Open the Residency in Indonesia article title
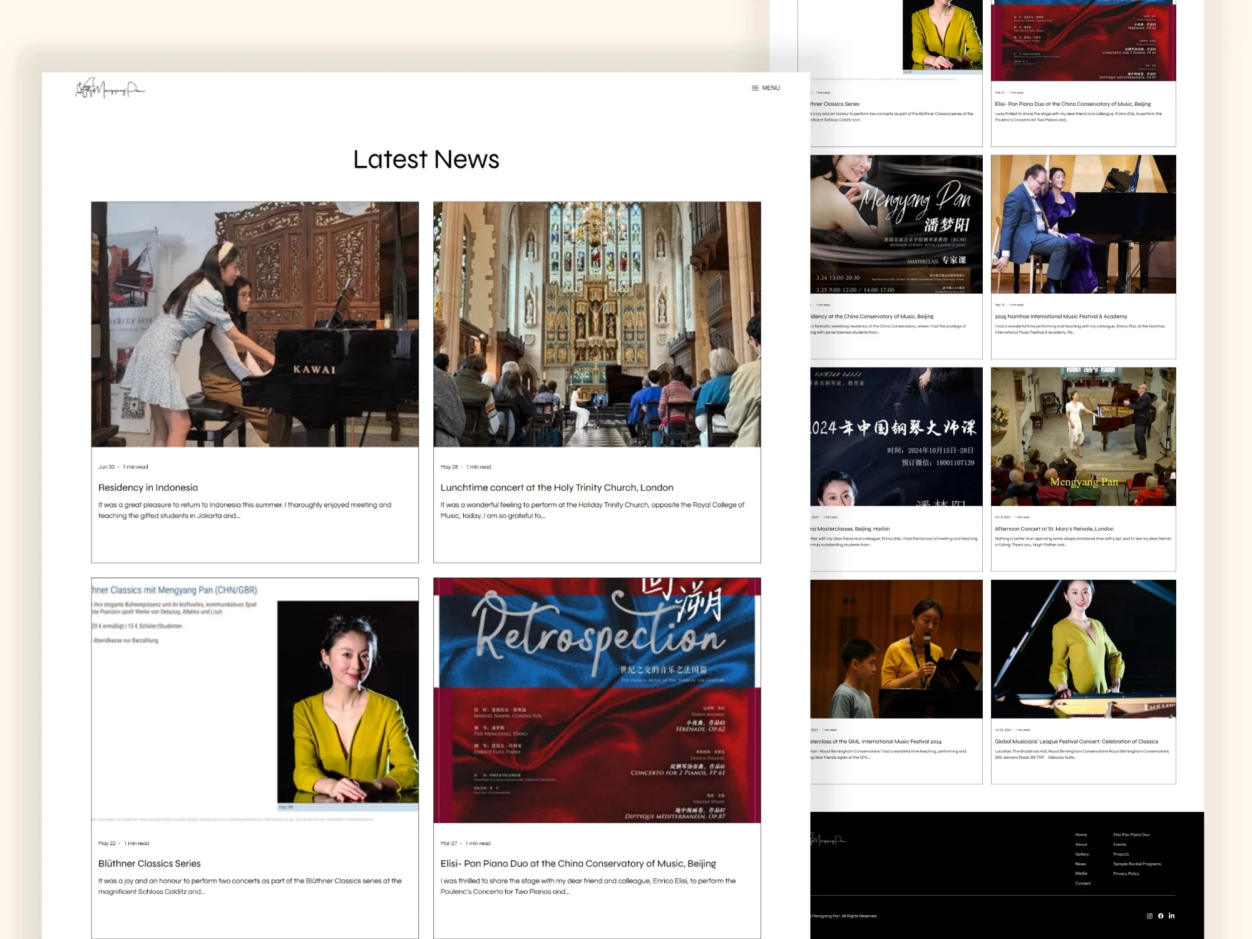1252x939 pixels. pyautogui.click(x=148, y=488)
